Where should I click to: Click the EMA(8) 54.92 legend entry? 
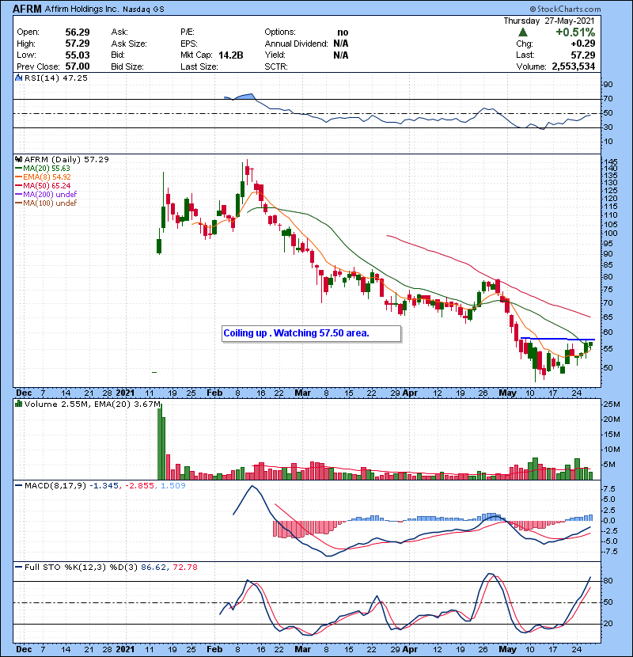click(44, 177)
